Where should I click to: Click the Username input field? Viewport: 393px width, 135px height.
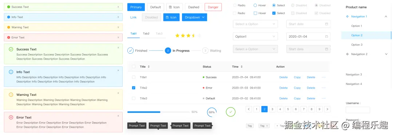pos(358,110)
